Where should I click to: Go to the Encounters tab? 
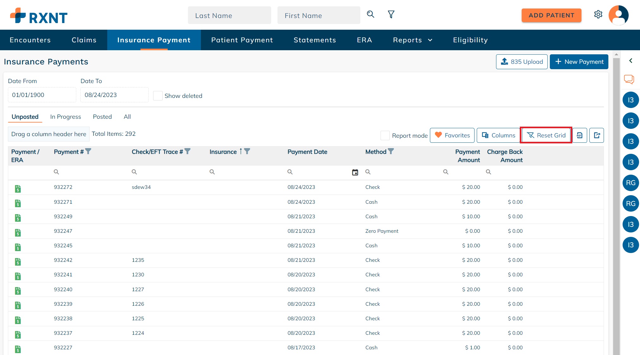(x=30, y=40)
